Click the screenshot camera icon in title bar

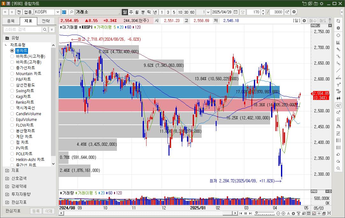tap(316, 4)
